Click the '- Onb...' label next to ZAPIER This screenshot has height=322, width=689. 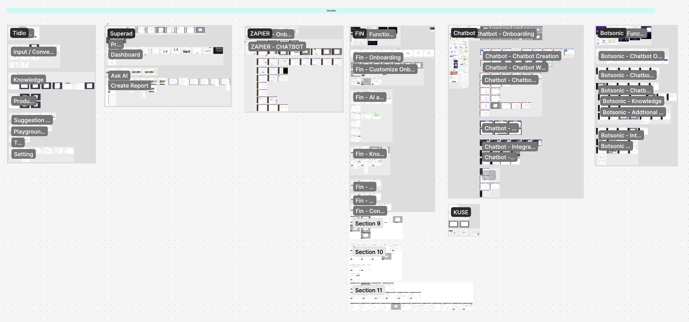click(x=283, y=34)
